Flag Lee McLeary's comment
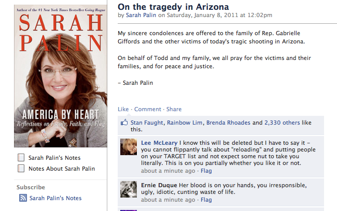The height and width of the screenshot is (211, 337). tap(206, 171)
